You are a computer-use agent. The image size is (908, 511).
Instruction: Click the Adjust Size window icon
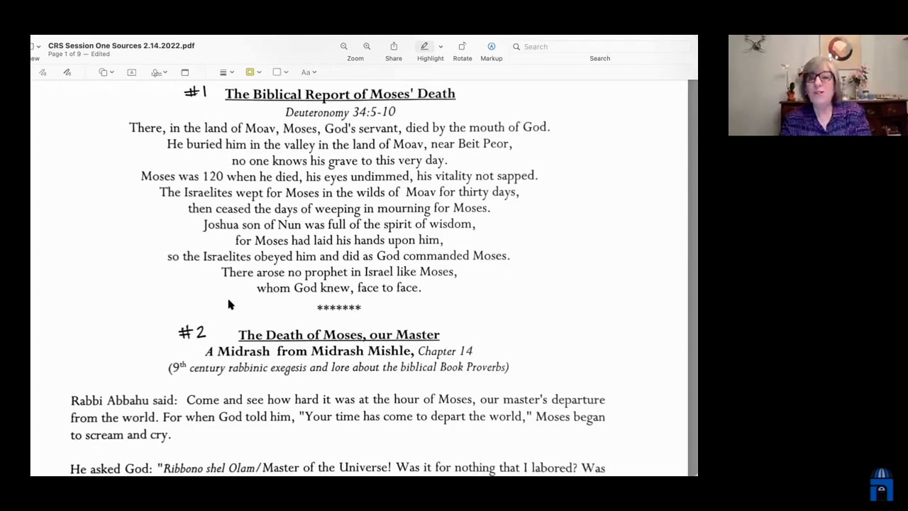click(x=185, y=72)
